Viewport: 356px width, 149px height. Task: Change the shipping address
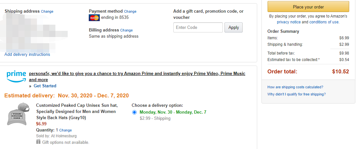(x=47, y=12)
